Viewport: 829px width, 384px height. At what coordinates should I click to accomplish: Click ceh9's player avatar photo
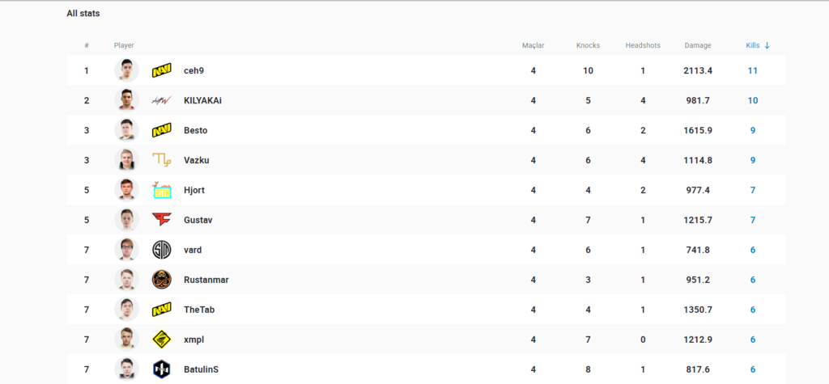pyautogui.click(x=127, y=70)
